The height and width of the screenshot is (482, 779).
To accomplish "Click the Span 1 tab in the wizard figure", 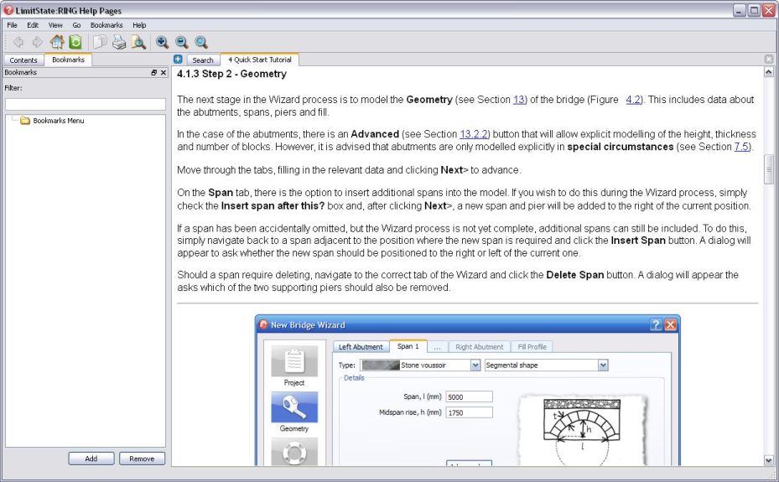I will [x=408, y=346].
